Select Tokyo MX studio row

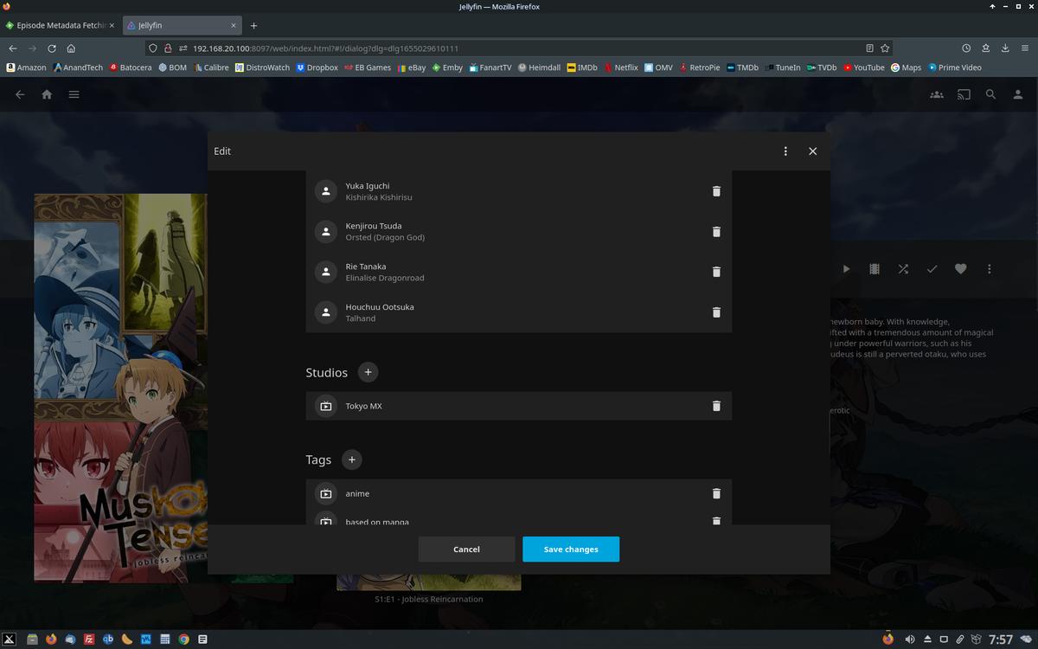519,406
